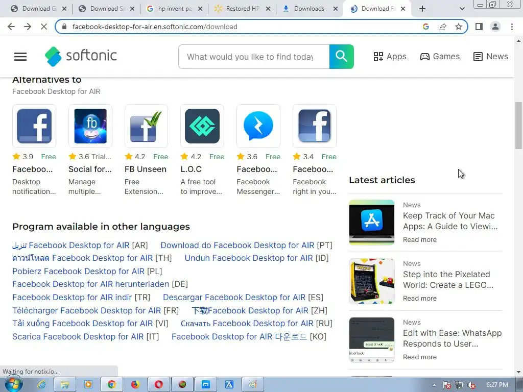Open Opera from the taskbar
The image size is (523, 392).
[x=158, y=385]
